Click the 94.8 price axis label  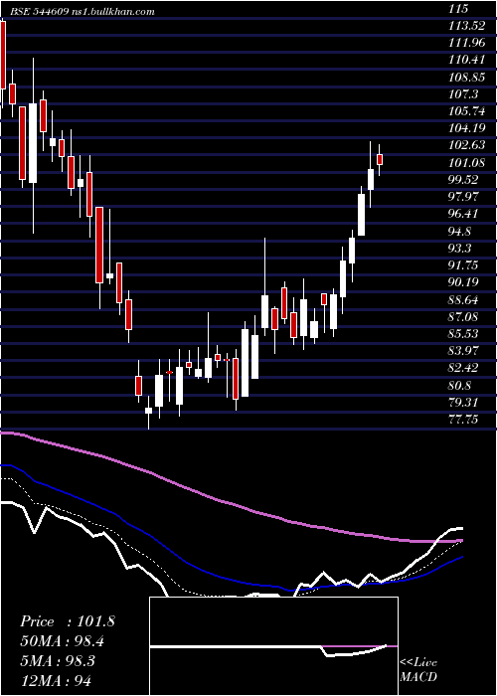[461, 231]
